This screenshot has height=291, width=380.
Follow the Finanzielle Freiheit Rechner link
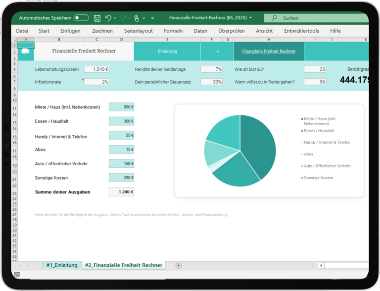(x=269, y=51)
